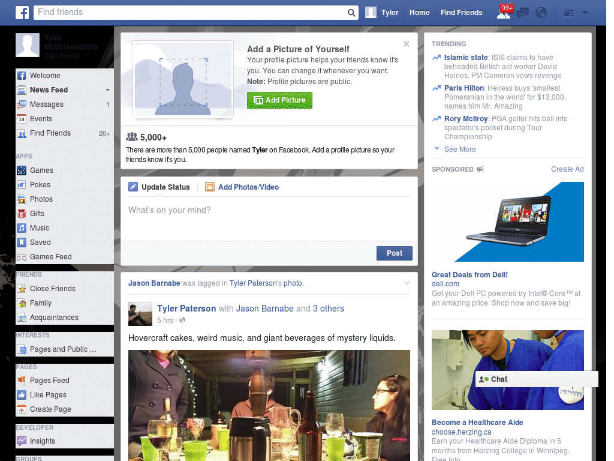Open post options chevron on Jason Barnabe story
The image size is (614, 461).
[407, 283]
